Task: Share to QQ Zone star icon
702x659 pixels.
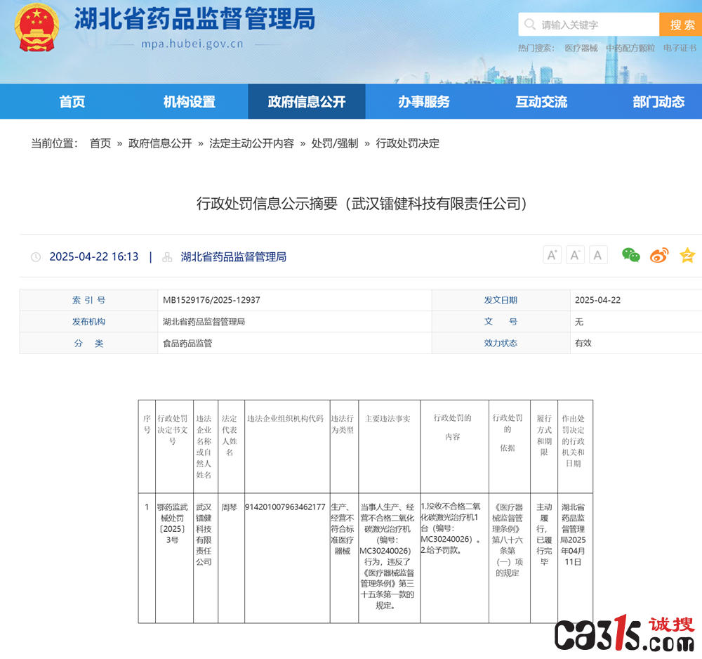Action: pyautogui.click(x=687, y=255)
